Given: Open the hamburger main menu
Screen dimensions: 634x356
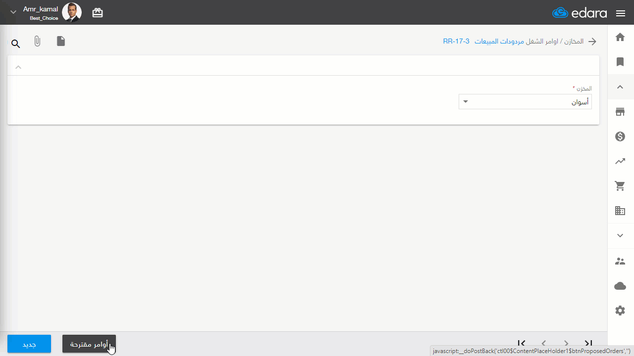Looking at the screenshot, I should [x=621, y=13].
